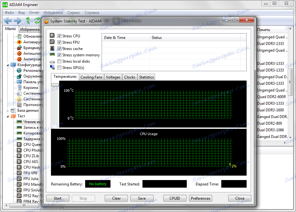Expand the База данных tree node
This screenshot has width=296, height=212.
pyautogui.click(x=8, y=111)
